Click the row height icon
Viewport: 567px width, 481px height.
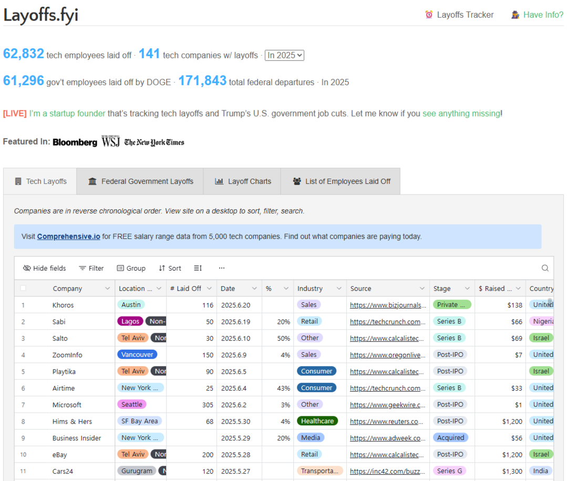(x=198, y=268)
